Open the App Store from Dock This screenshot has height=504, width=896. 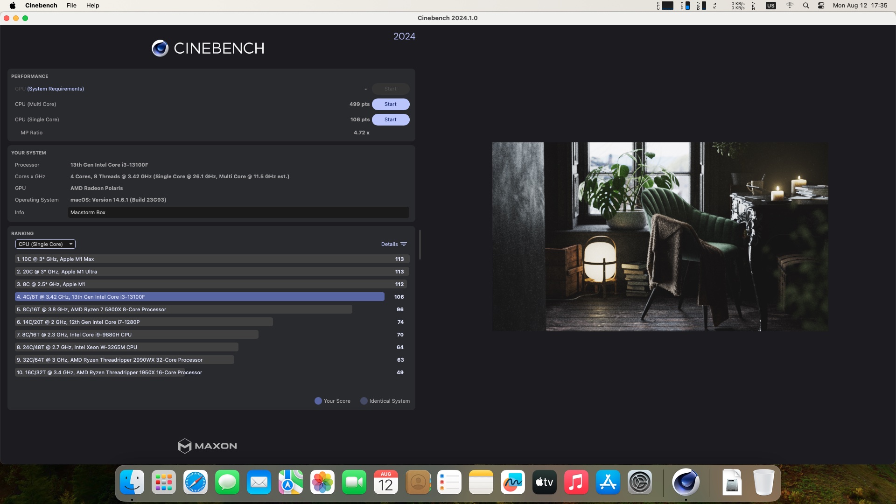pyautogui.click(x=608, y=482)
